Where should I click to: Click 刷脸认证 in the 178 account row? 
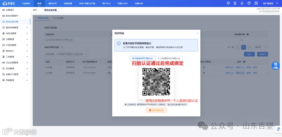point(240,67)
